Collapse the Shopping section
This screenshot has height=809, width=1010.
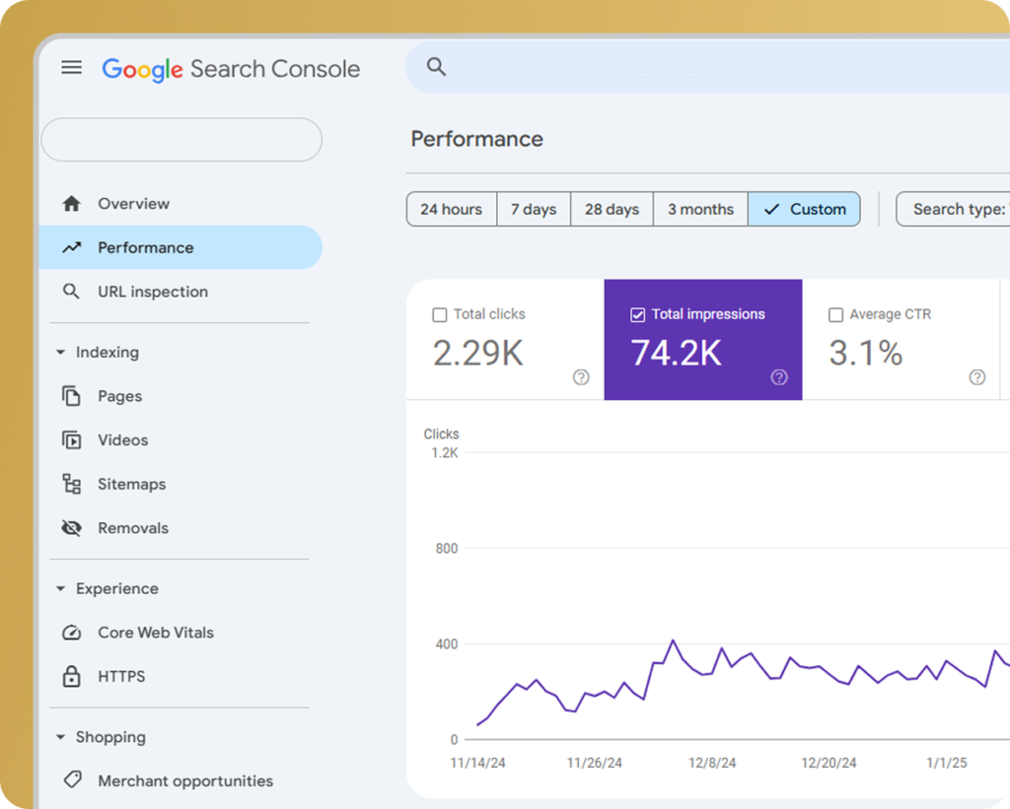point(60,738)
